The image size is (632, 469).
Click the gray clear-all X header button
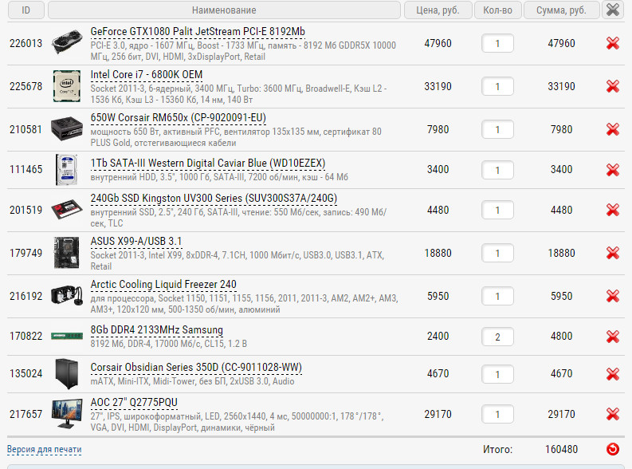613,10
